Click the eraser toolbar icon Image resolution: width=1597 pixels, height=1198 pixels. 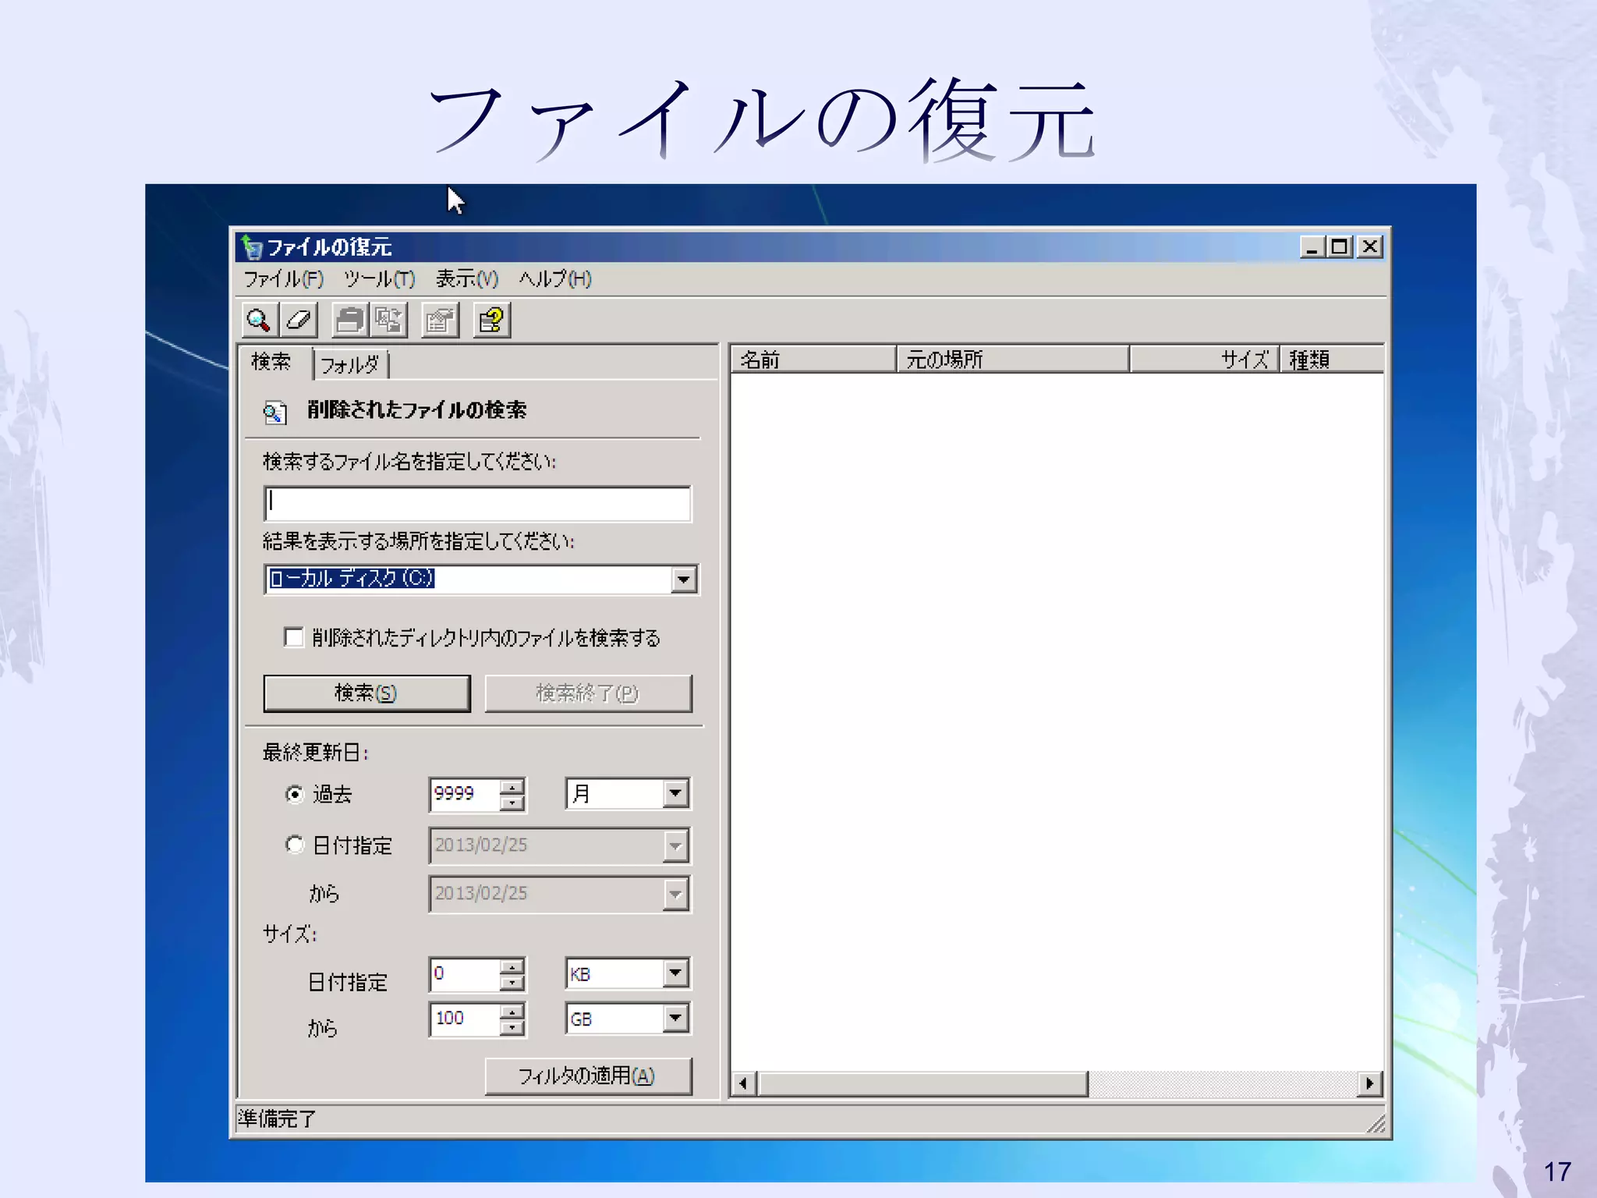click(x=299, y=320)
